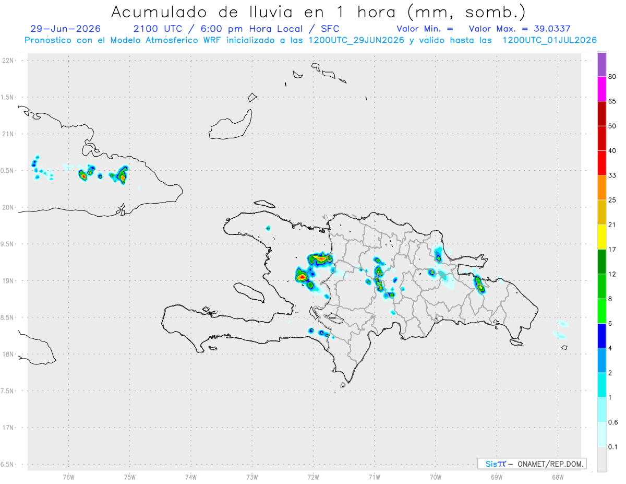The width and height of the screenshot is (626, 484).
Task: Select the date text '29-Jun-2026'
Action: (x=65, y=29)
